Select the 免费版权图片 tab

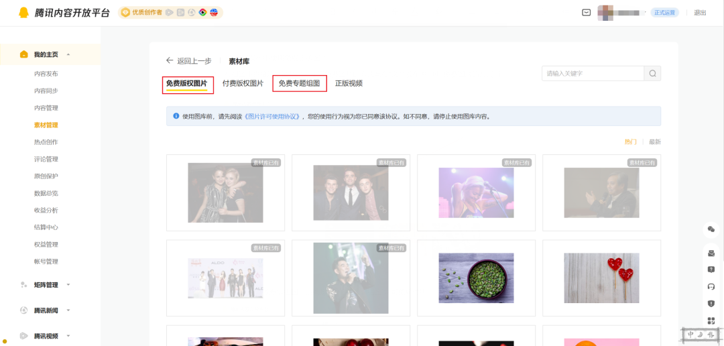pyautogui.click(x=186, y=84)
